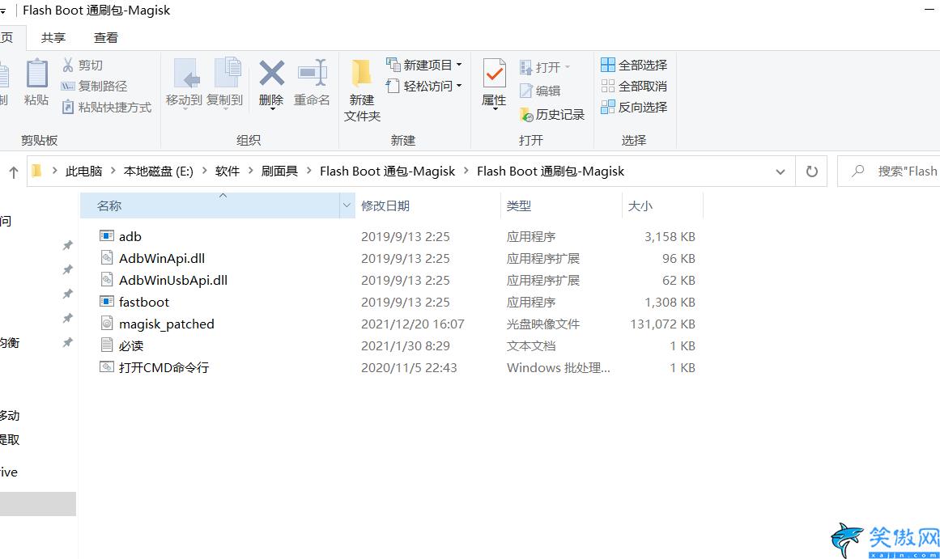Navigate to 本地磁盘 (E:) in the breadcrumb
This screenshot has height=559, width=940.
coord(158,172)
